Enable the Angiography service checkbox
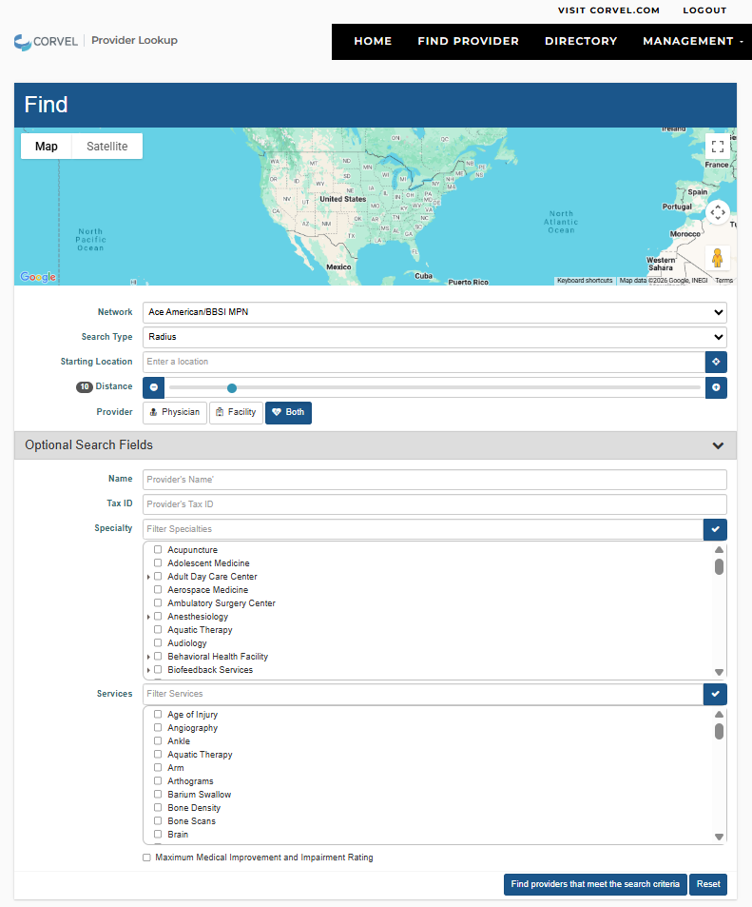Image resolution: width=752 pixels, height=907 pixels. (158, 728)
